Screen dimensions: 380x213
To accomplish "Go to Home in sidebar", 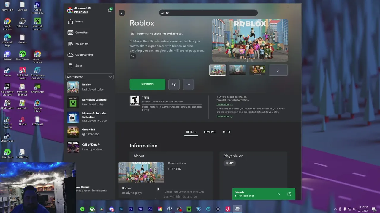I will coord(89,22).
